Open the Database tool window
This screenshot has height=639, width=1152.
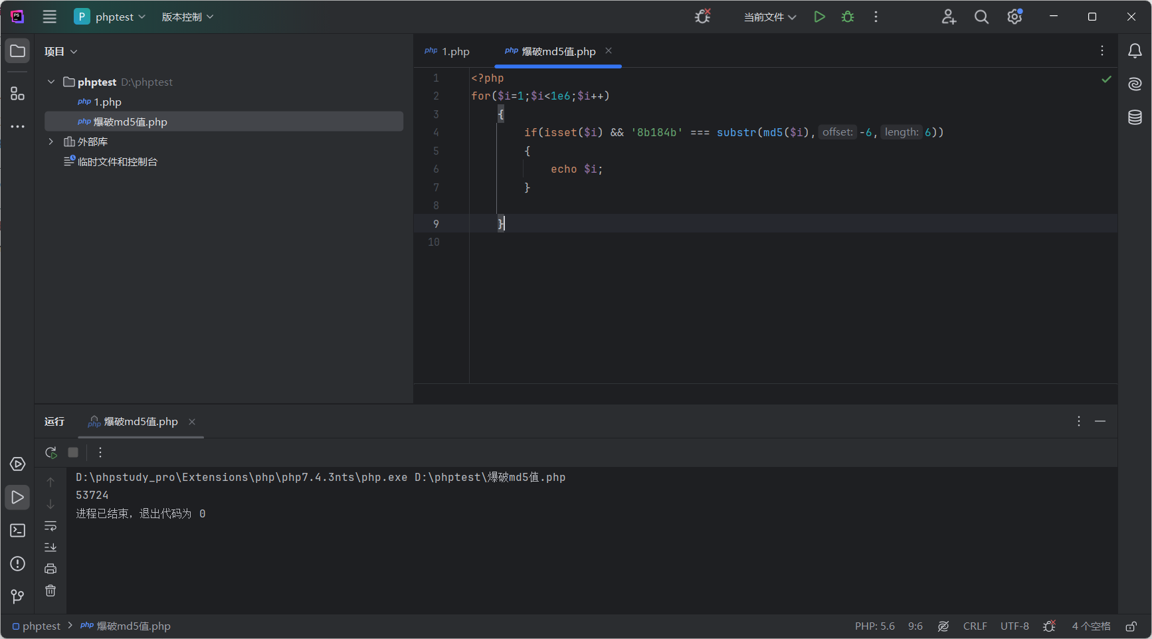[1135, 118]
